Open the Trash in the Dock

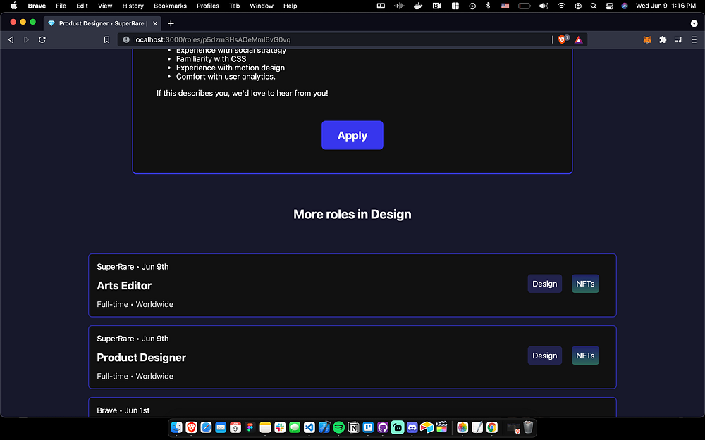coord(528,427)
